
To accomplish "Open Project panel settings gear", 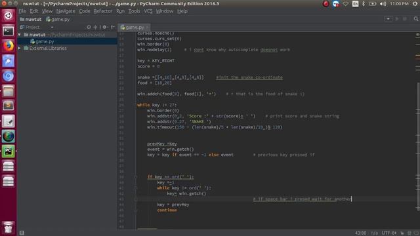I will coord(105,27).
